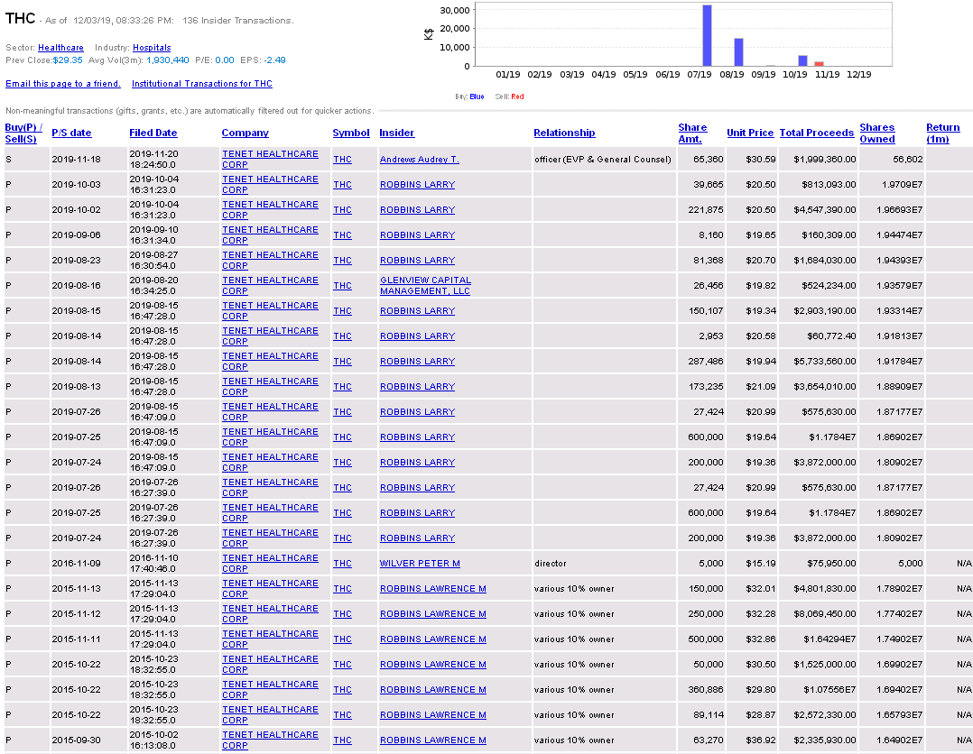The width and height of the screenshot is (973, 754).
Task: Click the red 11/19 sell bar
Action: (820, 64)
